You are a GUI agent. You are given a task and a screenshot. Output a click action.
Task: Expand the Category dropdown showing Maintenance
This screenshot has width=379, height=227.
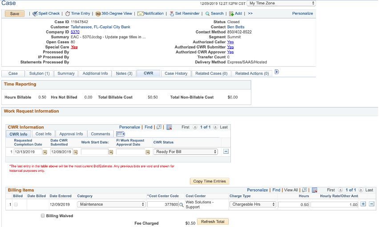click(x=111, y=205)
